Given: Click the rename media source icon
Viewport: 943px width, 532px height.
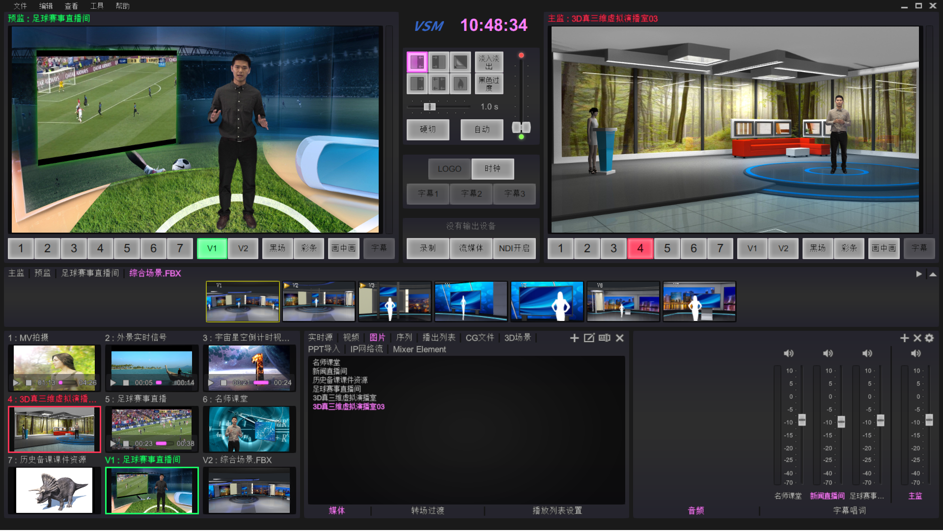Looking at the screenshot, I should pos(605,338).
